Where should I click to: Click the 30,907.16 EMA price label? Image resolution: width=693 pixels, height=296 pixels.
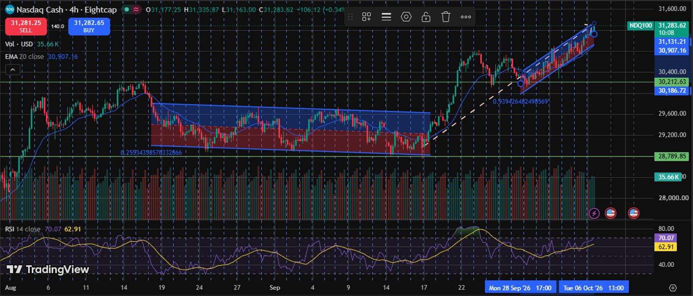(x=672, y=50)
